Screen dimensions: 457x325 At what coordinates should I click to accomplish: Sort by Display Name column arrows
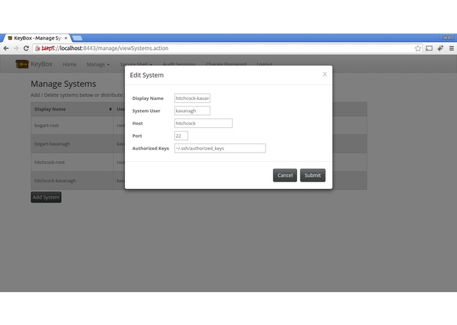click(x=110, y=109)
